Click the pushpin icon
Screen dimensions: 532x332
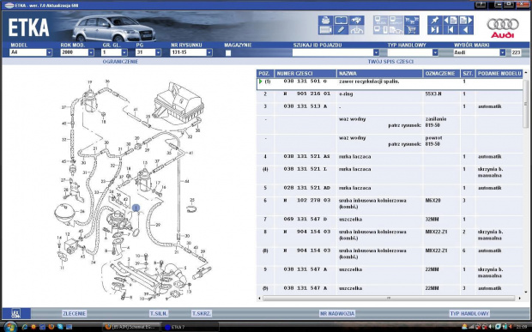pos(435,21)
